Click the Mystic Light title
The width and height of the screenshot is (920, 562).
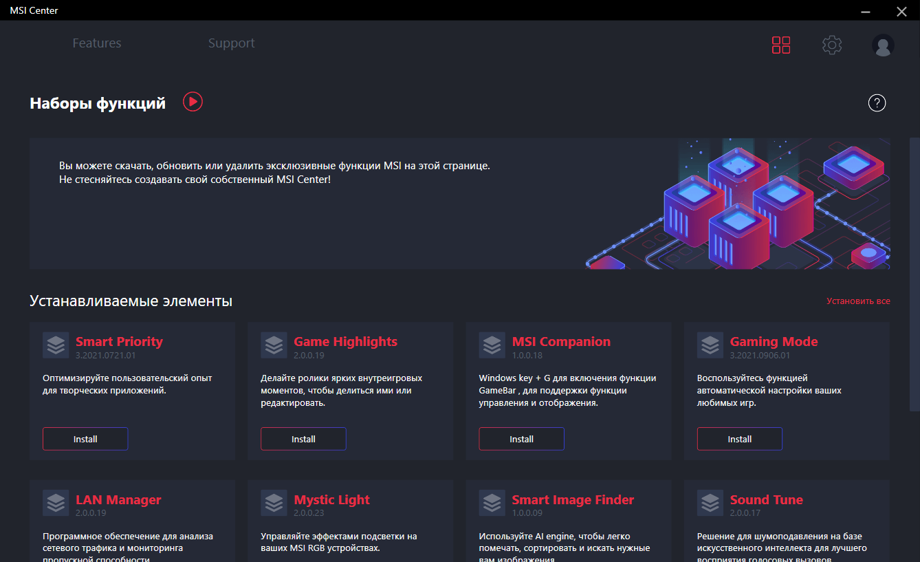[331, 500]
